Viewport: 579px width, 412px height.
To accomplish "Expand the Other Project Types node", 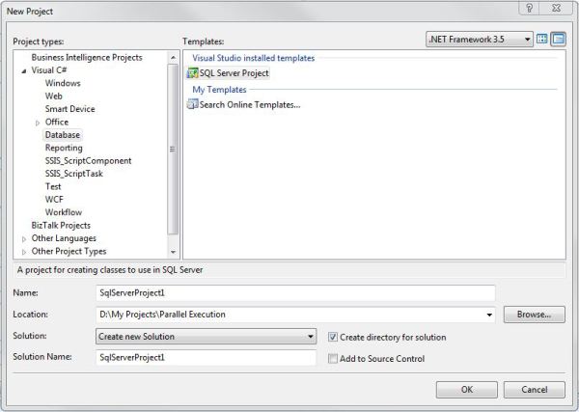I will pos(24,252).
